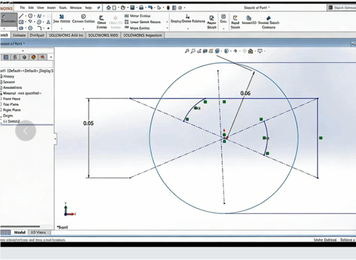Select Sketch2 in feature tree

(12, 121)
